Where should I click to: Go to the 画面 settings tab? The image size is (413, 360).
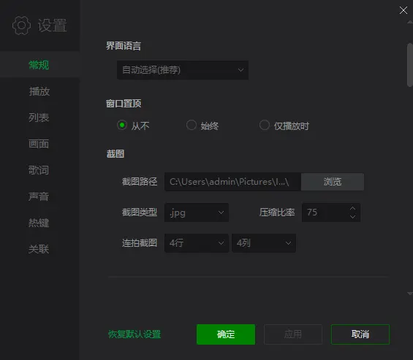39,144
